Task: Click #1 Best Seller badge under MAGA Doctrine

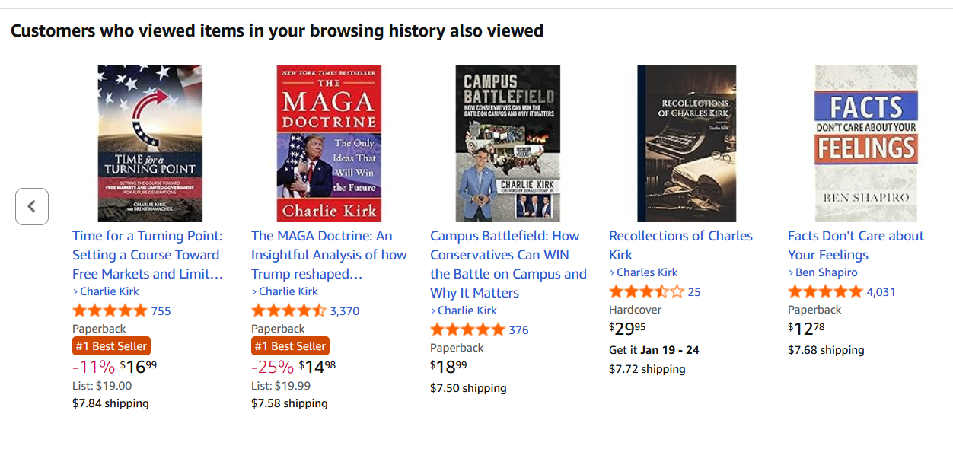Action: pos(290,346)
